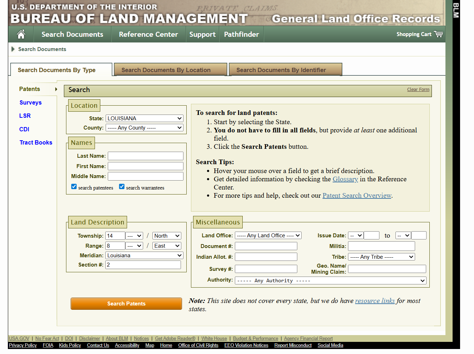
Task: Select LSR in the left sidebar
Action: tap(25, 116)
